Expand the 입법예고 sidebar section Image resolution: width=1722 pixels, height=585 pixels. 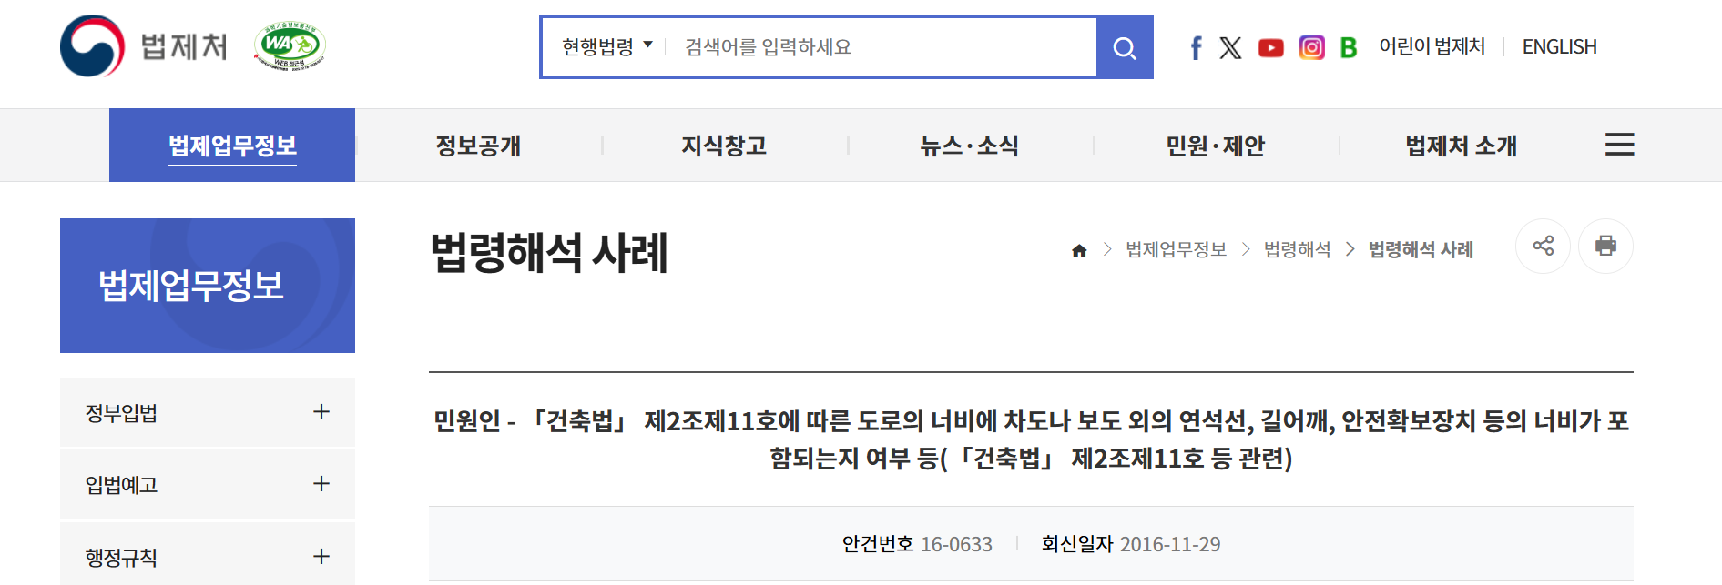(321, 484)
